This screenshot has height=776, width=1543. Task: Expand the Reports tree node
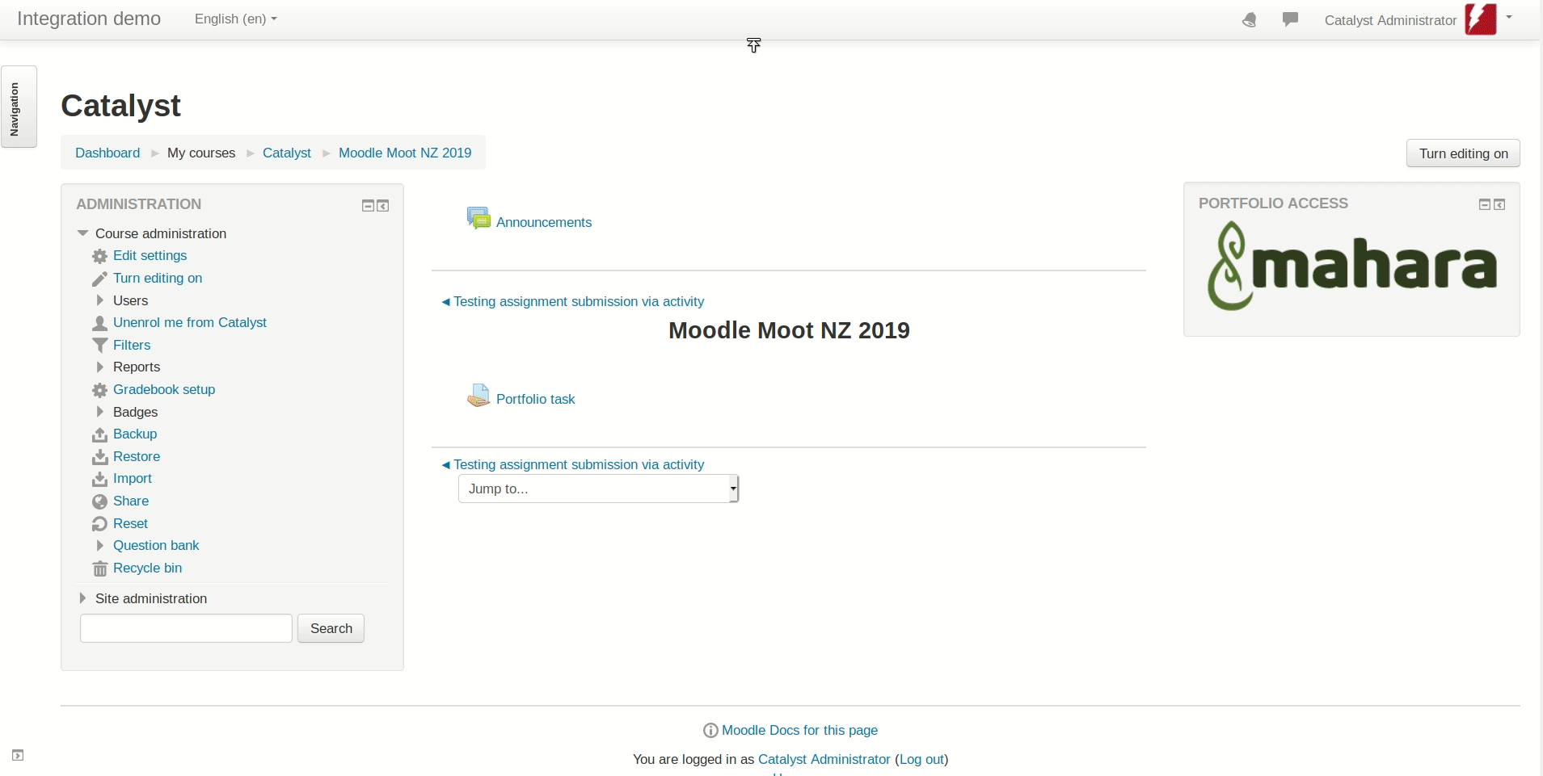[100, 367]
